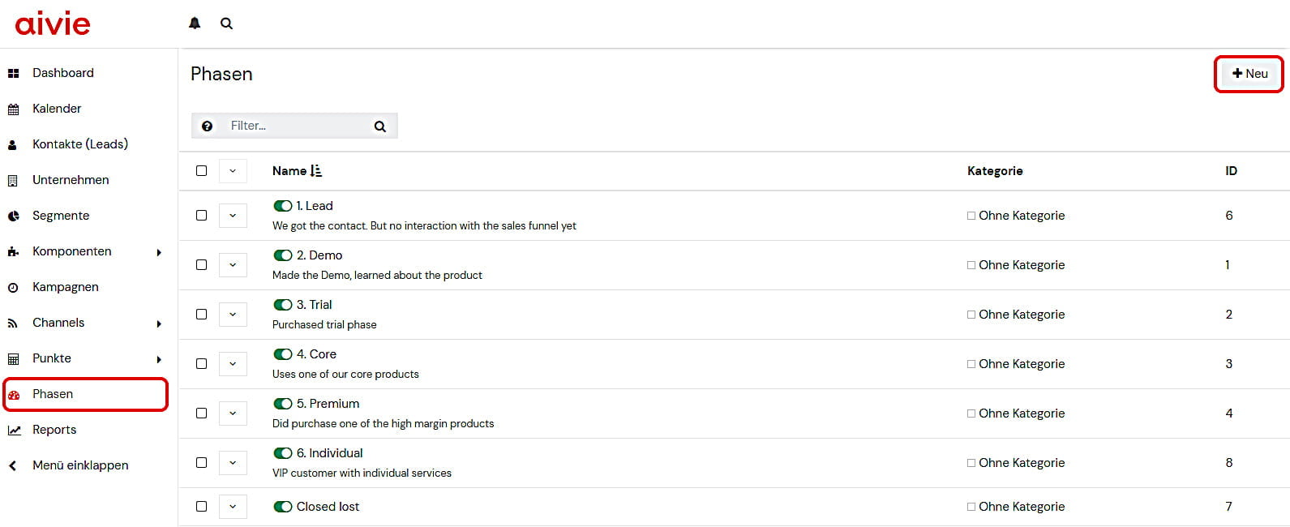Go to Dashboard in sidebar
Image resolution: width=1290 pixels, height=527 pixels.
point(63,73)
